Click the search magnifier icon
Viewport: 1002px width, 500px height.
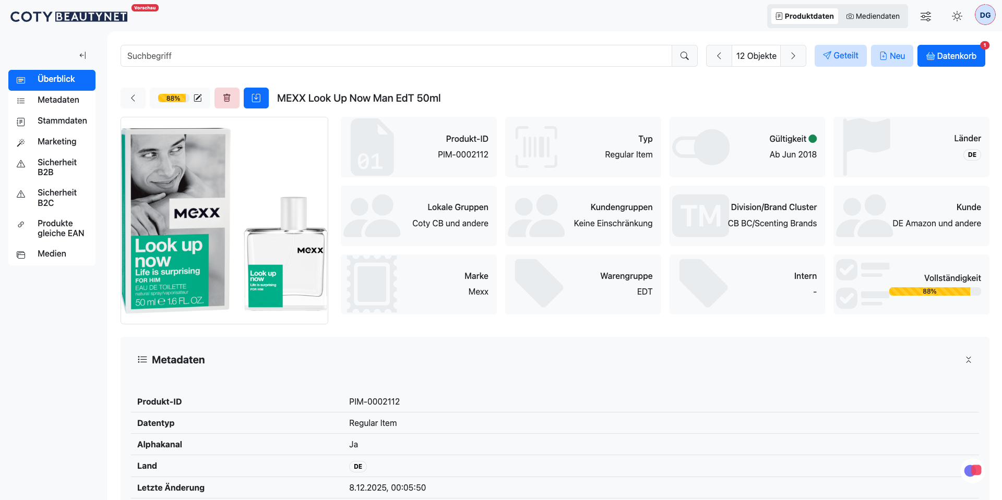coord(684,56)
